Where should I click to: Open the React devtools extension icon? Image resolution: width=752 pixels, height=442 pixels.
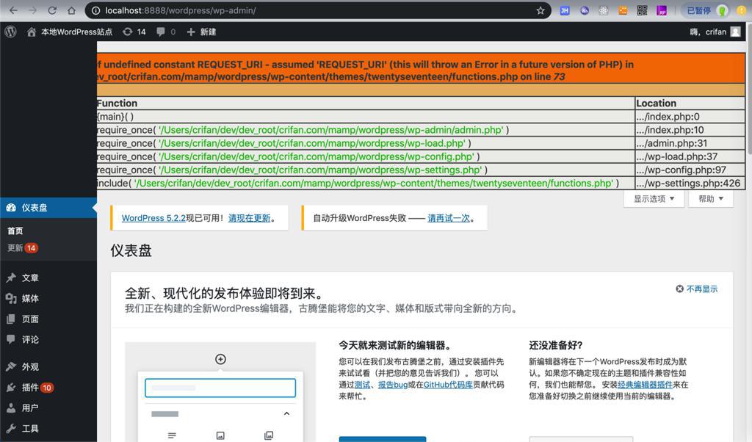(604, 10)
